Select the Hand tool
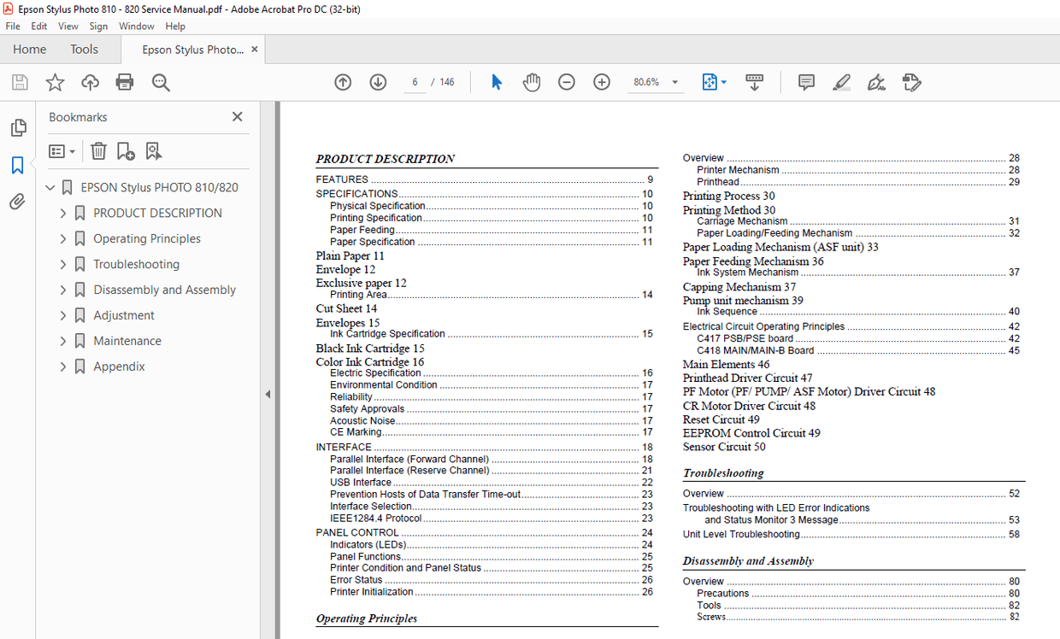Screen dimensions: 1060x639 531,81
